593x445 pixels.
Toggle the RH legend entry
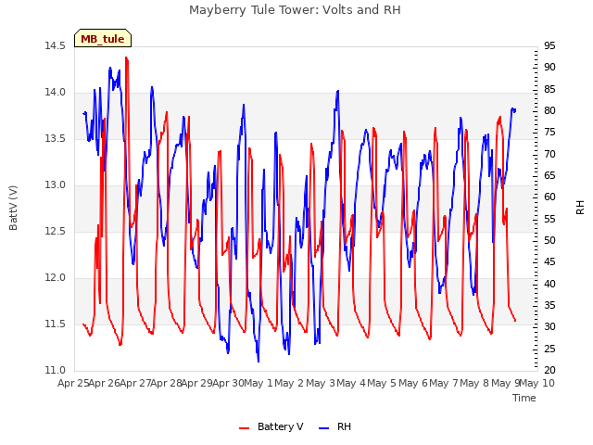click(x=335, y=426)
